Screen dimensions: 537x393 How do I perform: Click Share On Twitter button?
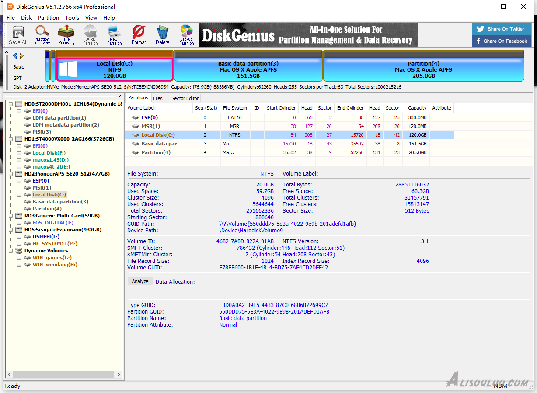[x=502, y=29]
